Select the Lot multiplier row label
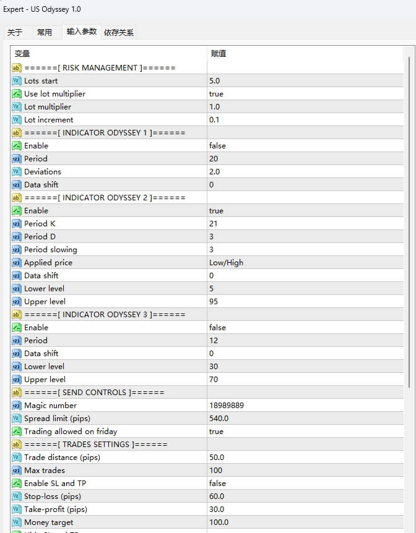Image resolution: width=416 pixels, height=533 pixels. [x=48, y=107]
